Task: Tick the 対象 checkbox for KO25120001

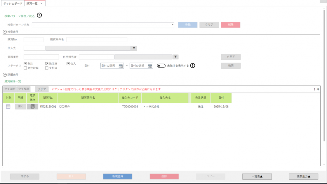Action: [8, 107]
